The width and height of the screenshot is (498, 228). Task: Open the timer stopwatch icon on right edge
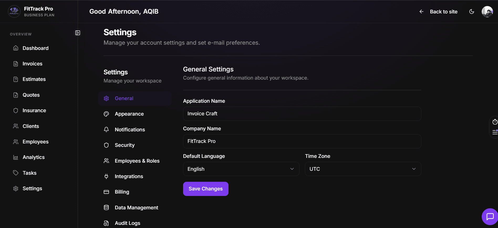coord(495,122)
